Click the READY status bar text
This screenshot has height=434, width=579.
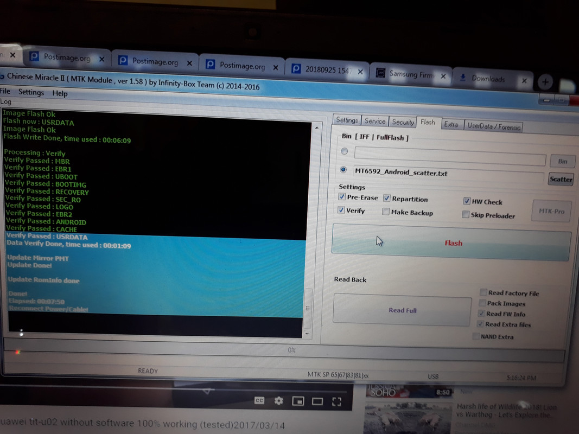point(148,371)
